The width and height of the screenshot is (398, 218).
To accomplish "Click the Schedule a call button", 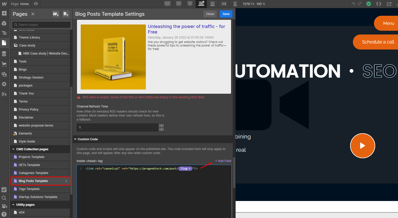I will pos(375,42).
